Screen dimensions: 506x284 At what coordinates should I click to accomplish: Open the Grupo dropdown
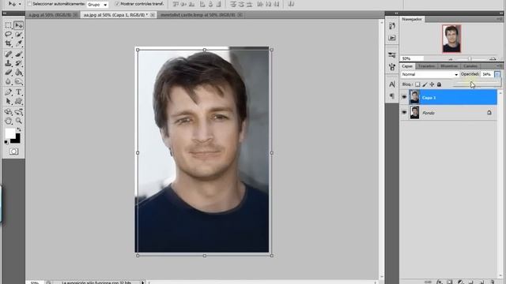tap(97, 5)
